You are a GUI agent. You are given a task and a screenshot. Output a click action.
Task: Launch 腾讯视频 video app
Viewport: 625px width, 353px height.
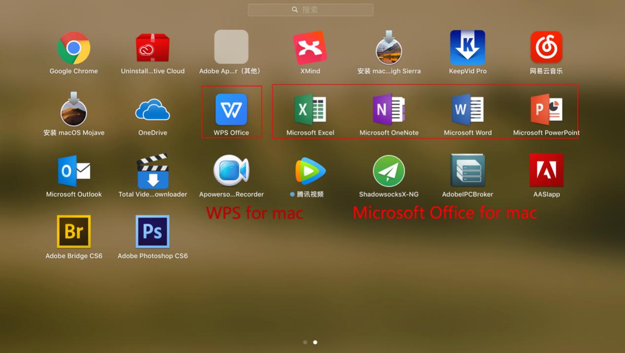(x=310, y=170)
